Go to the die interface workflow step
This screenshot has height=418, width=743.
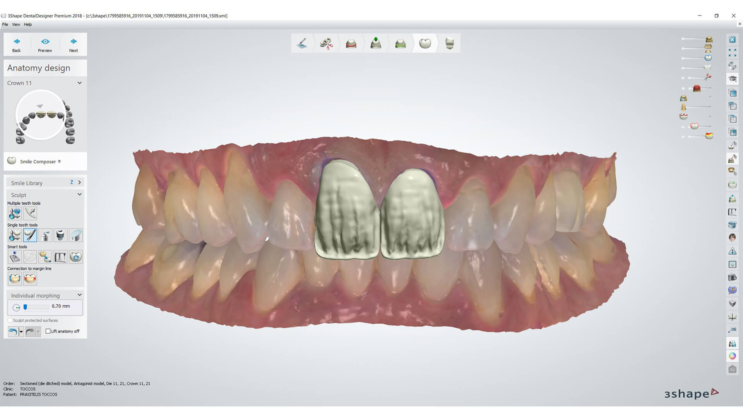(x=401, y=43)
